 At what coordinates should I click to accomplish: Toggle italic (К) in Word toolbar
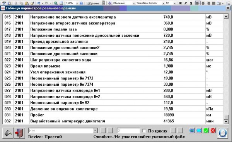click(186, 3)
